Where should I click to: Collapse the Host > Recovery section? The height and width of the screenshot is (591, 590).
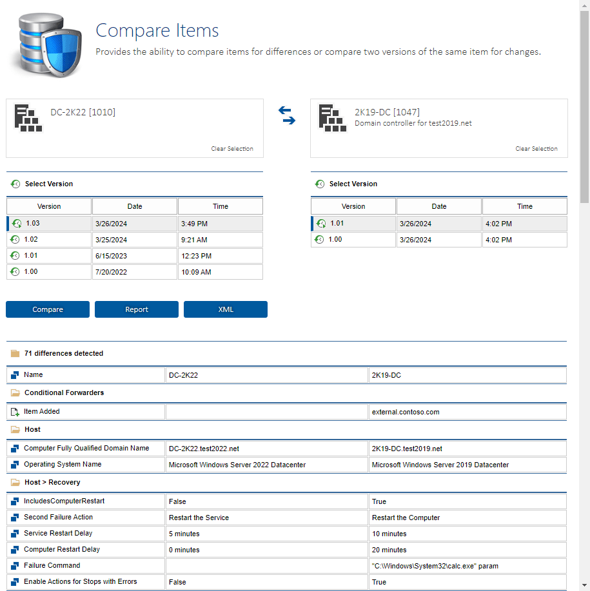52,482
